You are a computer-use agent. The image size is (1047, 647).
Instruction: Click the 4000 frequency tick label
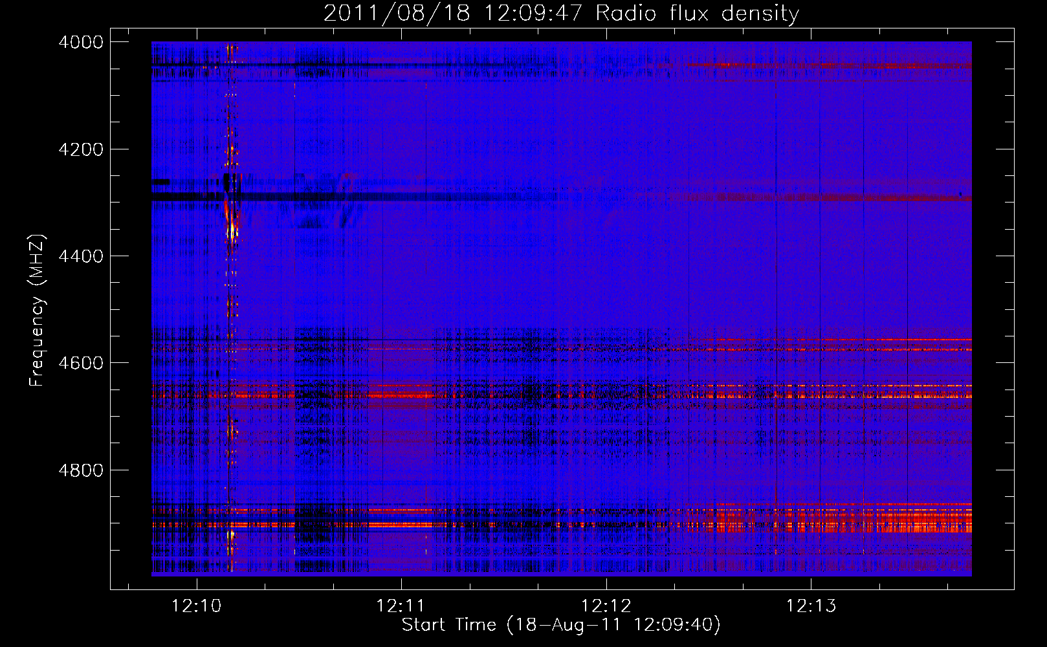coord(81,42)
